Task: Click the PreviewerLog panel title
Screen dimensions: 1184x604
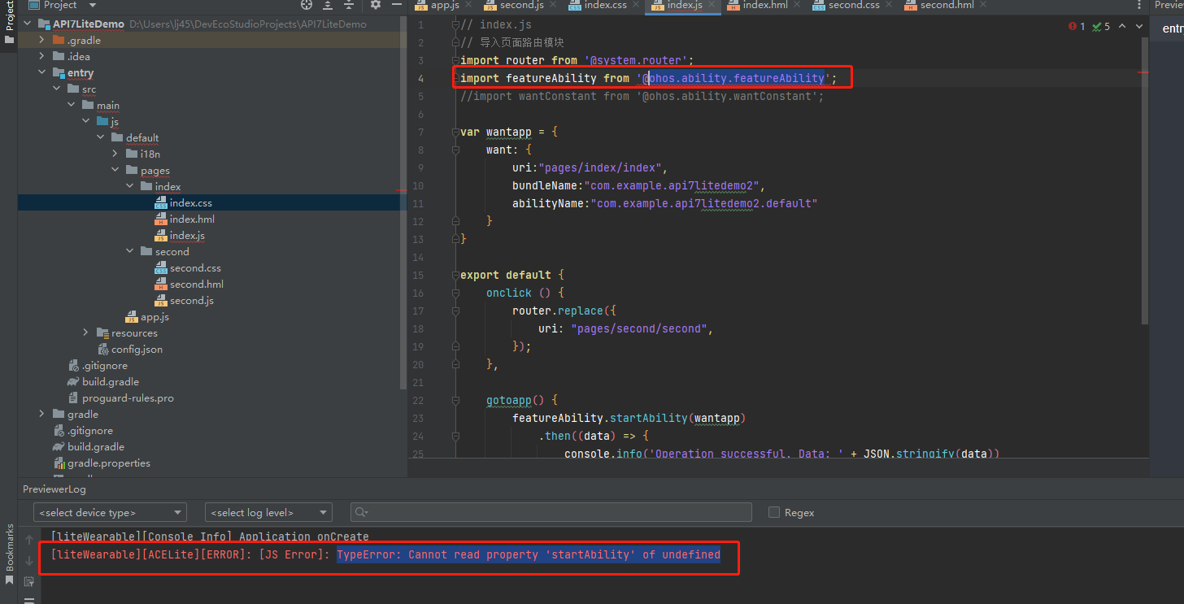Action: [x=54, y=489]
